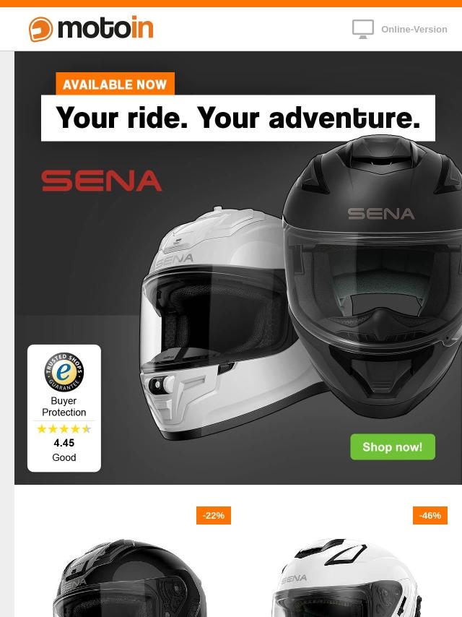
Task: Click the motoin logo
Action: click(x=91, y=29)
